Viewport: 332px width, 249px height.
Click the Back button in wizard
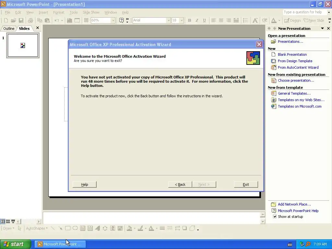[x=180, y=184]
